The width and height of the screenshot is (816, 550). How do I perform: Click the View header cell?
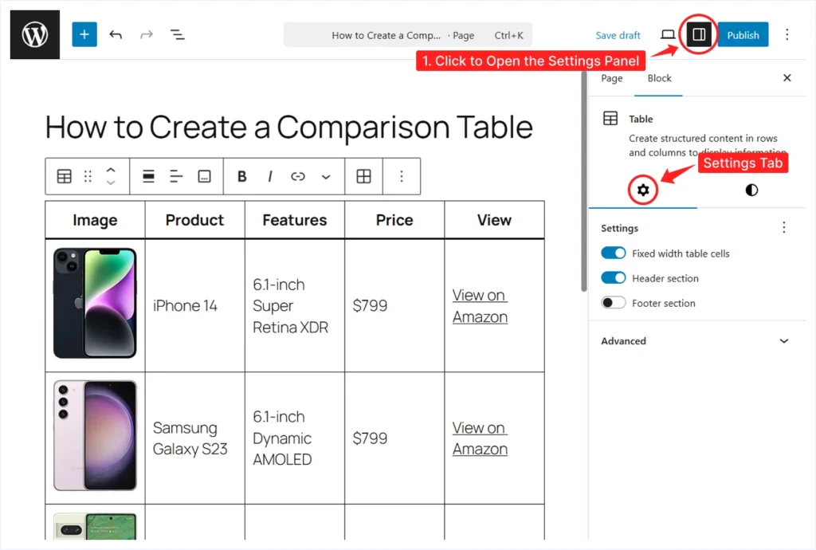click(x=494, y=220)
